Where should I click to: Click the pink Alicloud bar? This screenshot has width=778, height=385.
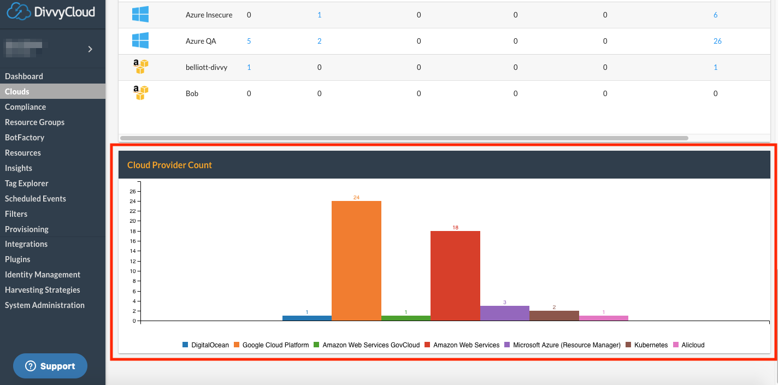(x=604, y=318)
